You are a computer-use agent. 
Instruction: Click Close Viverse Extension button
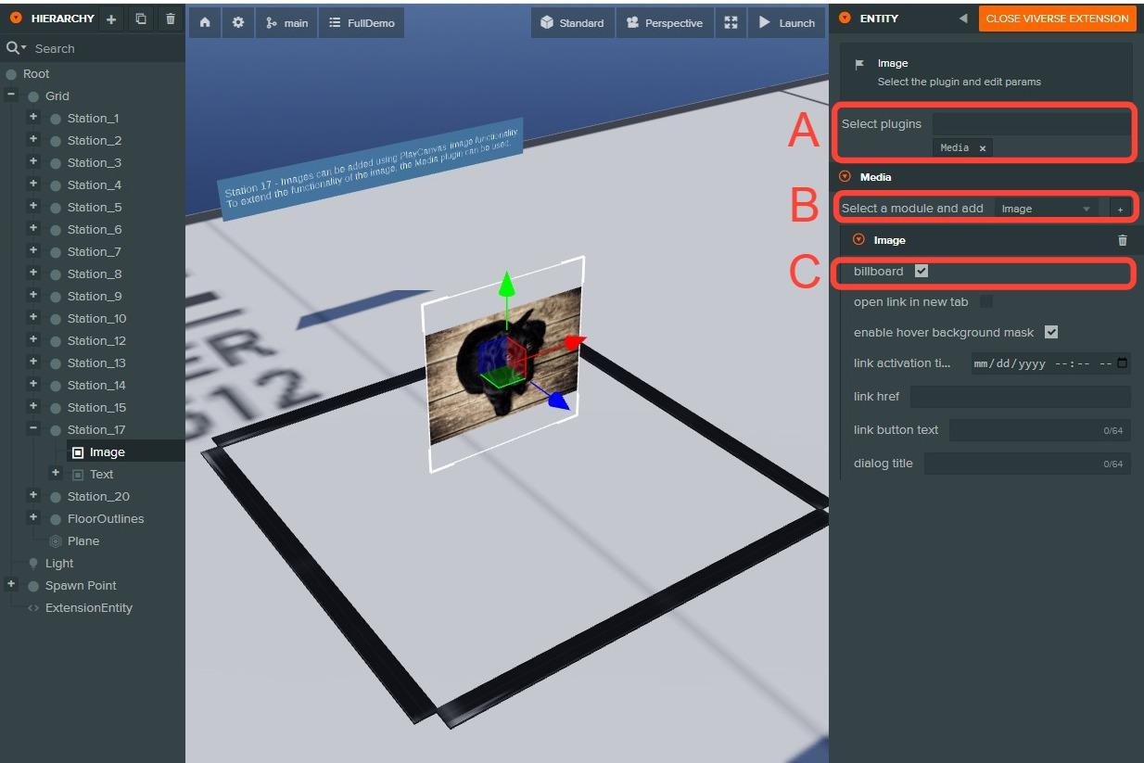[1057, 19]
